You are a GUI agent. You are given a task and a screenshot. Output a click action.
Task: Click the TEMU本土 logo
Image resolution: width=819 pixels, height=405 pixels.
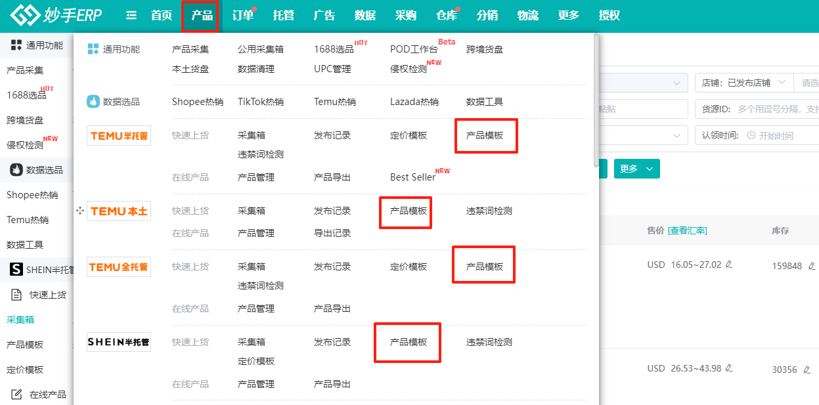pos(119,211)
